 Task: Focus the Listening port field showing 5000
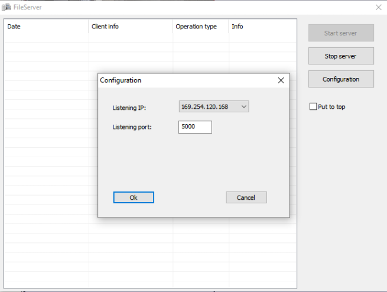tap(195, 126)
